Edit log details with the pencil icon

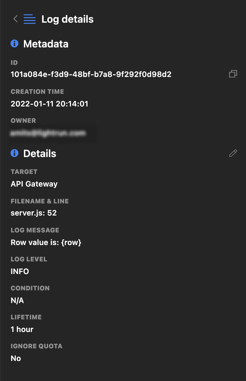coord(233,153)
